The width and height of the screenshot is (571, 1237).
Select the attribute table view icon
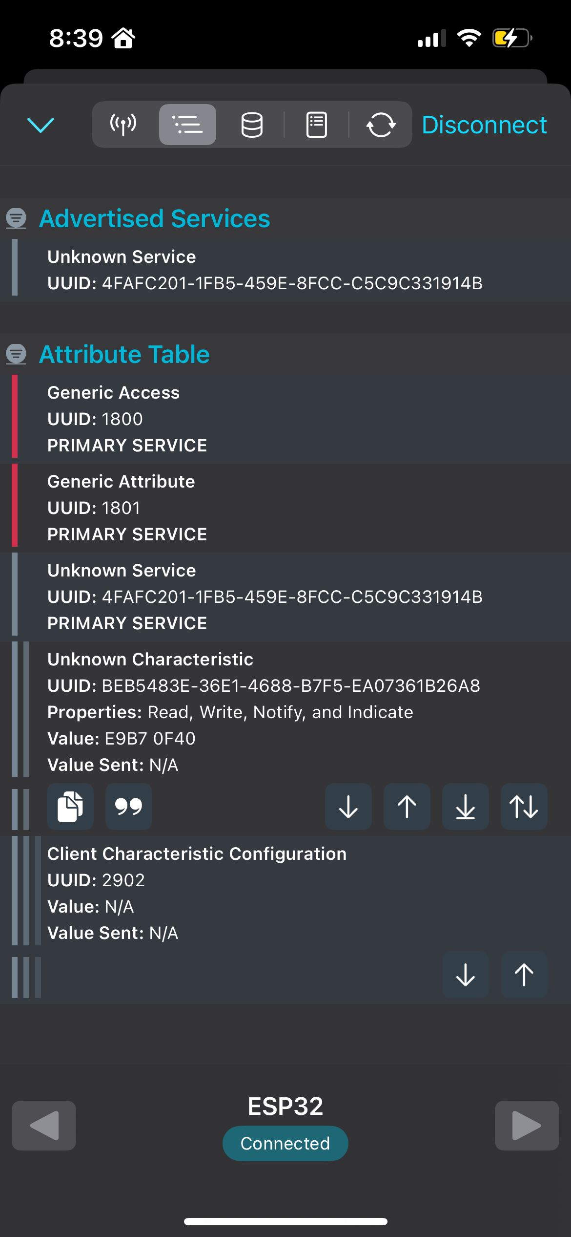coord(187,125)
